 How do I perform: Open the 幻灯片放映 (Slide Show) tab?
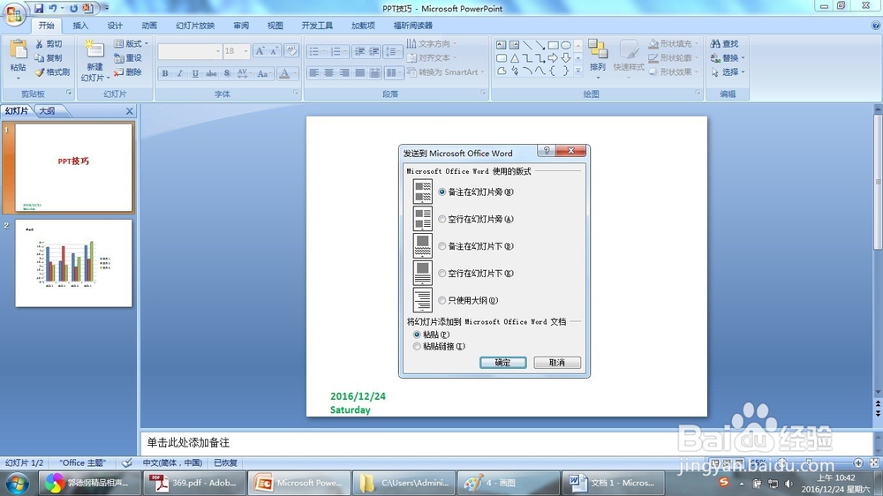(195, 26)
